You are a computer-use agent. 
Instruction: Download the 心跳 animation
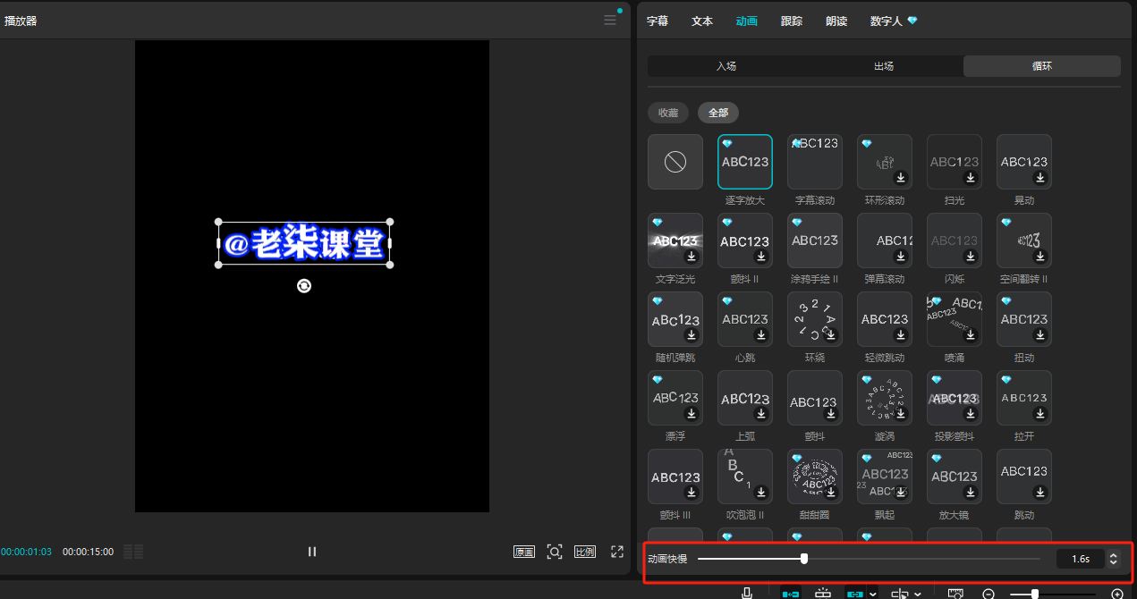click(x=761, y=335)
